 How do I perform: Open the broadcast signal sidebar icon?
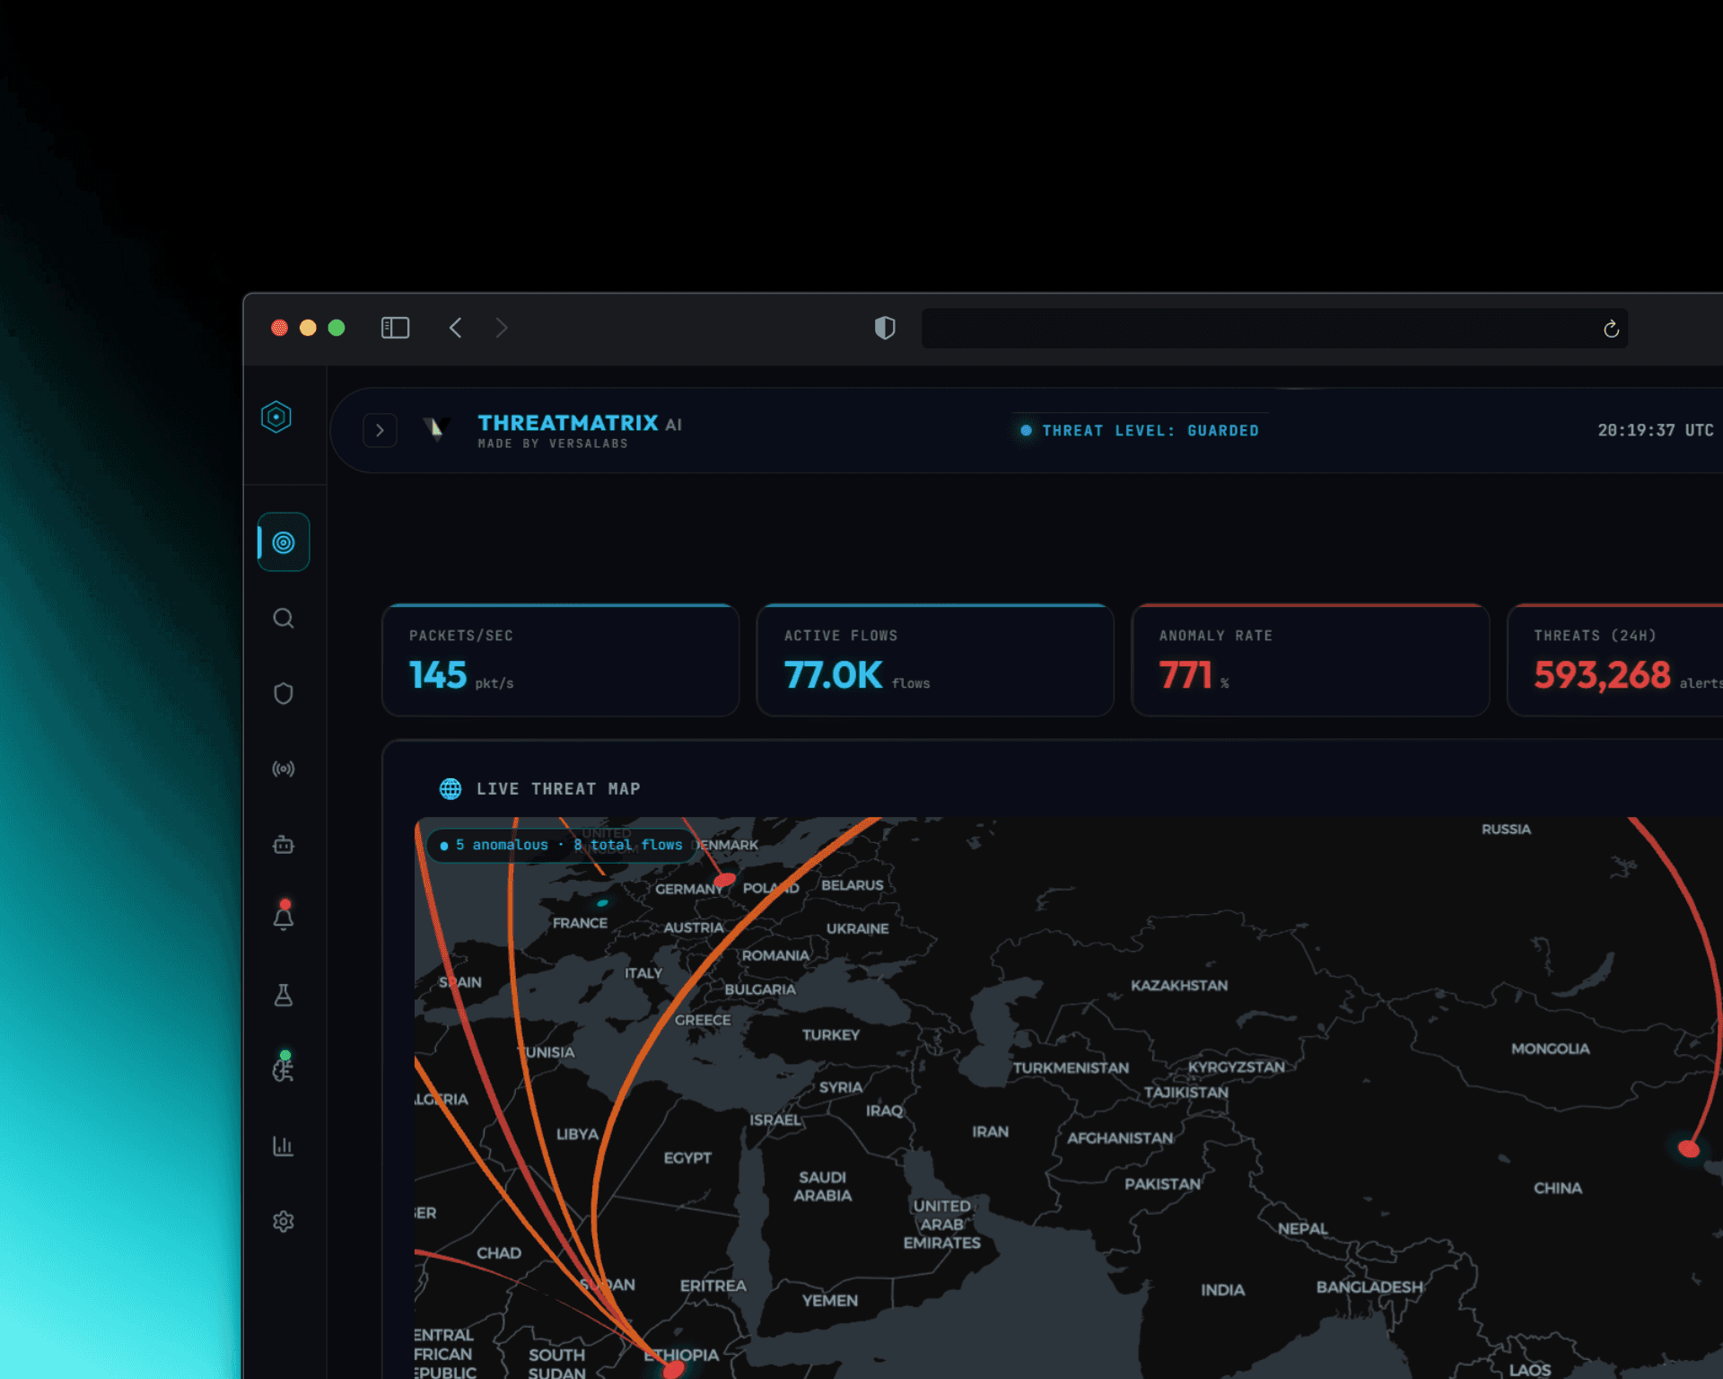(284, 769)
